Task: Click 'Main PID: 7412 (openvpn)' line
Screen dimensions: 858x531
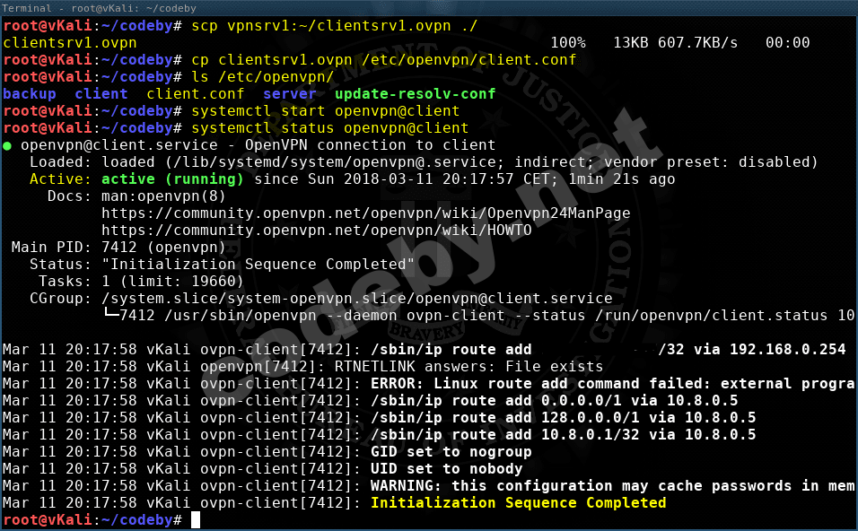Action: point(118,248)
